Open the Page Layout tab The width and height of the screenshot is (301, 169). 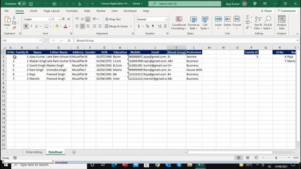51,11
